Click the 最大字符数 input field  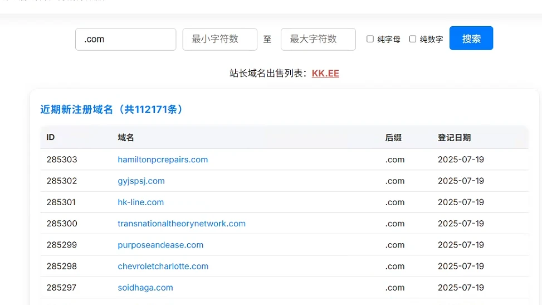pos(318,39)
